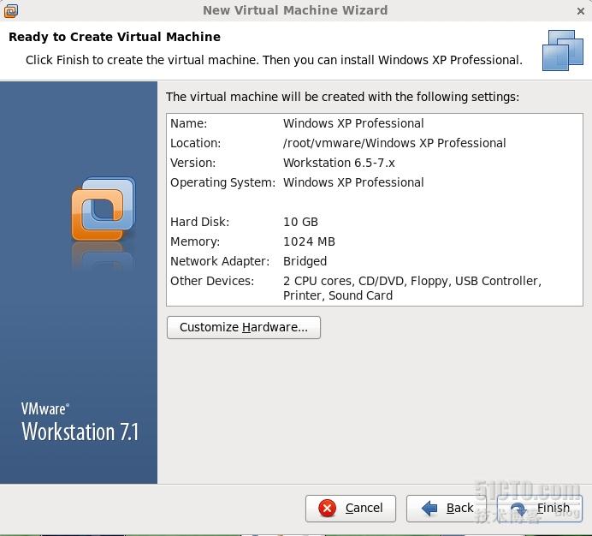Click the 'Name:' label row
The height and width of the screenshot is (536, 592).
pyautogui.click(x=188, y=123)
